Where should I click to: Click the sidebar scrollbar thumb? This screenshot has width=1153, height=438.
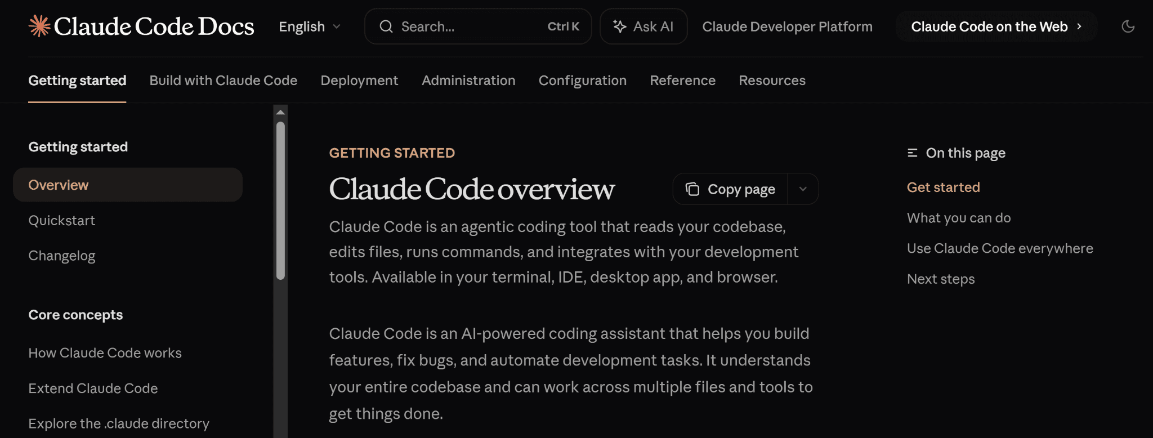pyautogui.click(x=280, y=200)
